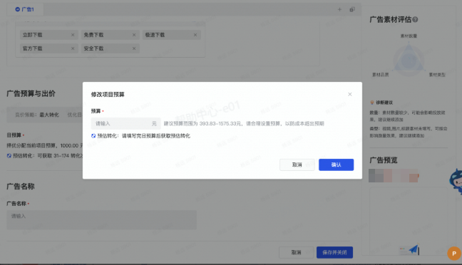Image resolution: width=462 pixels, height=265 pixels.
Task: Remove the 立即下载 tag
Action: pyautogui.click(x=73, y=35)
